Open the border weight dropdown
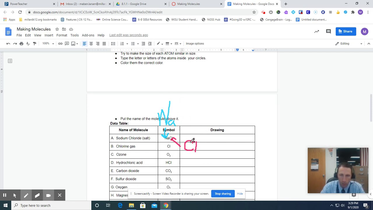This screenshot has height=210, width=373. [168, 43]
